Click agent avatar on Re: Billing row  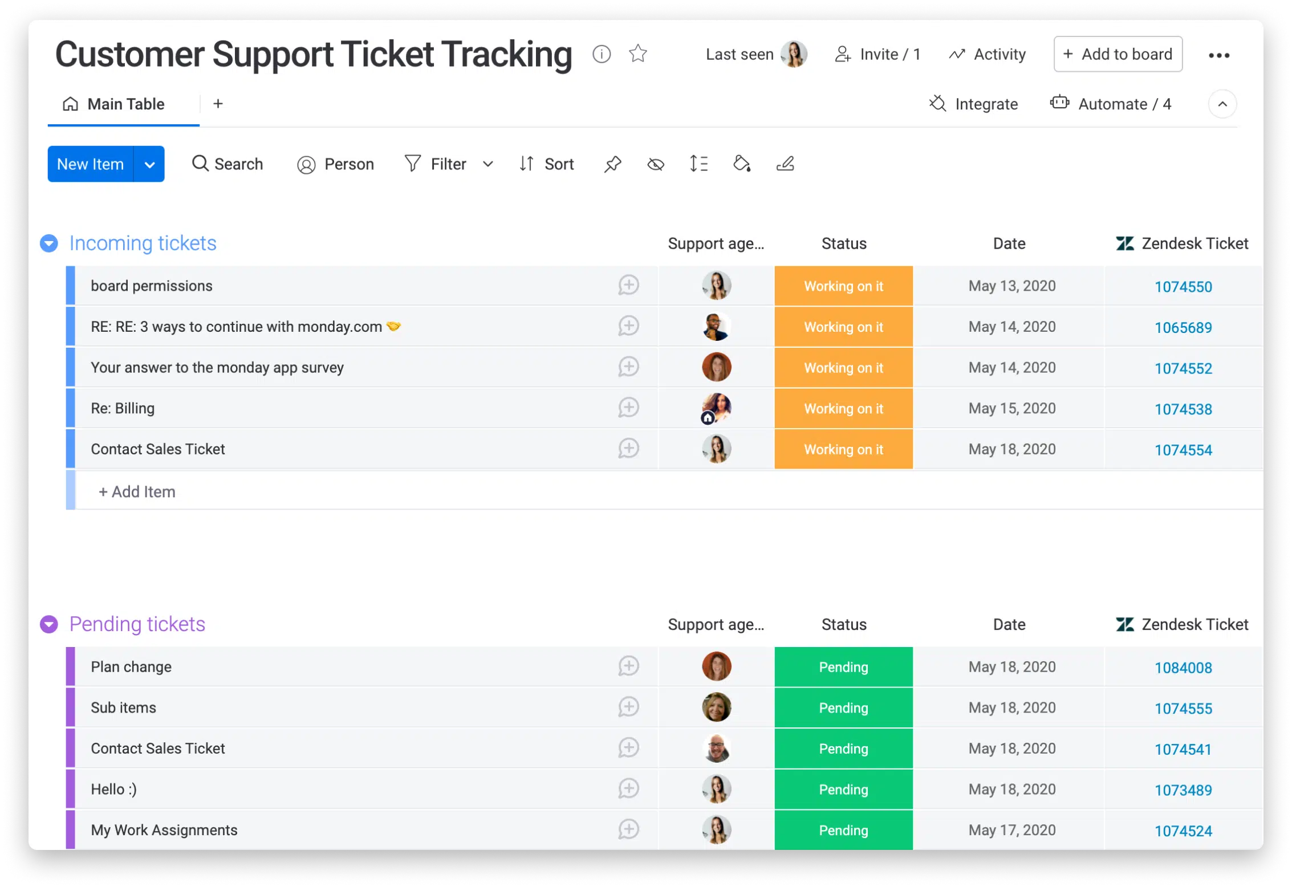tap(716, 408)
